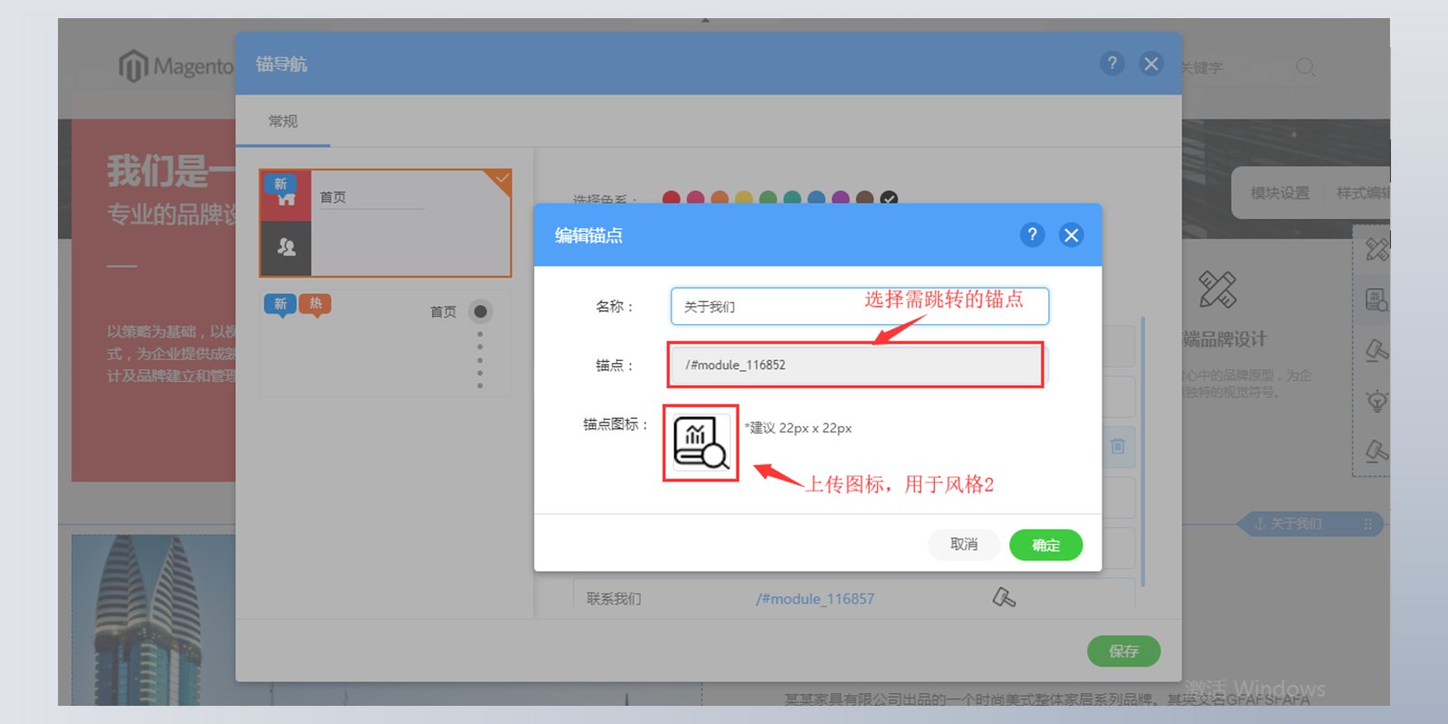
Task: Open 模块设置 in the background page
Action: 1280,193
